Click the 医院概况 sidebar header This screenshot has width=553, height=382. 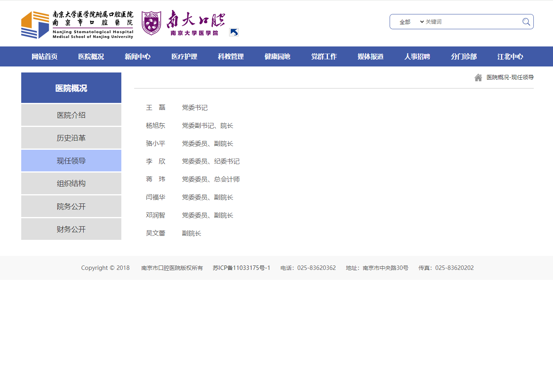[71, 88]
